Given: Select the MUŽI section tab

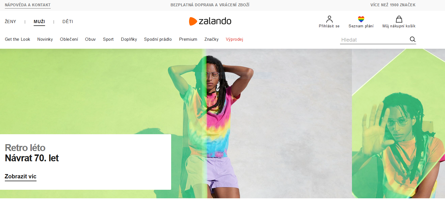Looking at the screenshot, I should point(39,22).
